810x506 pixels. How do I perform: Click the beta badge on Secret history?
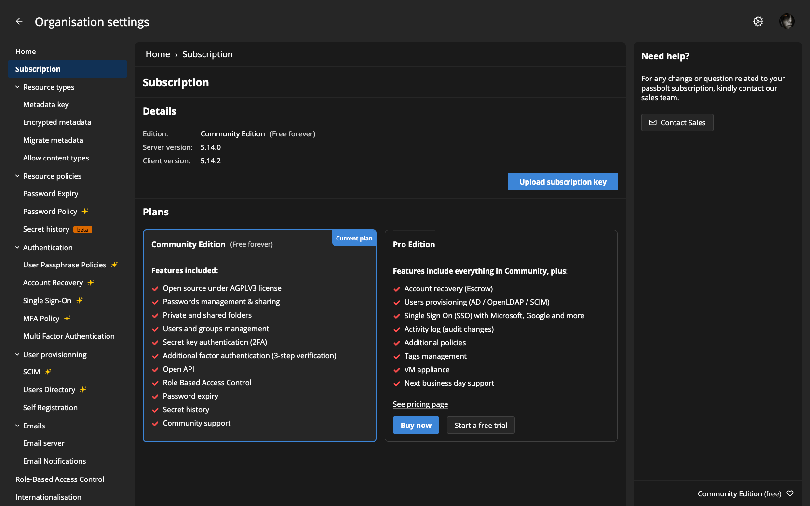82,230
